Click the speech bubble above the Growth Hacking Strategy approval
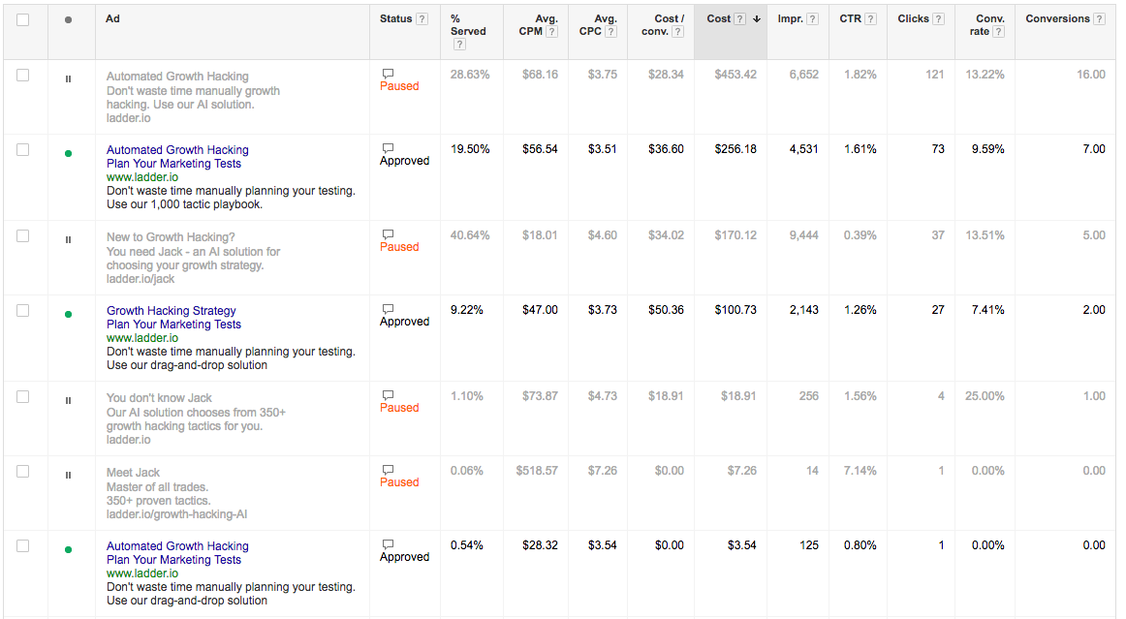 (388, 306)
